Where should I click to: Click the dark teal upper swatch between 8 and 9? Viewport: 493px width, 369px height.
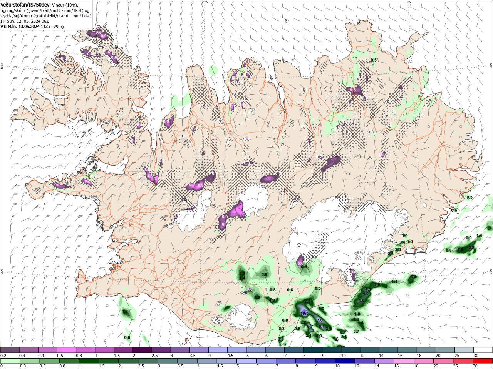tap(312, 350)
